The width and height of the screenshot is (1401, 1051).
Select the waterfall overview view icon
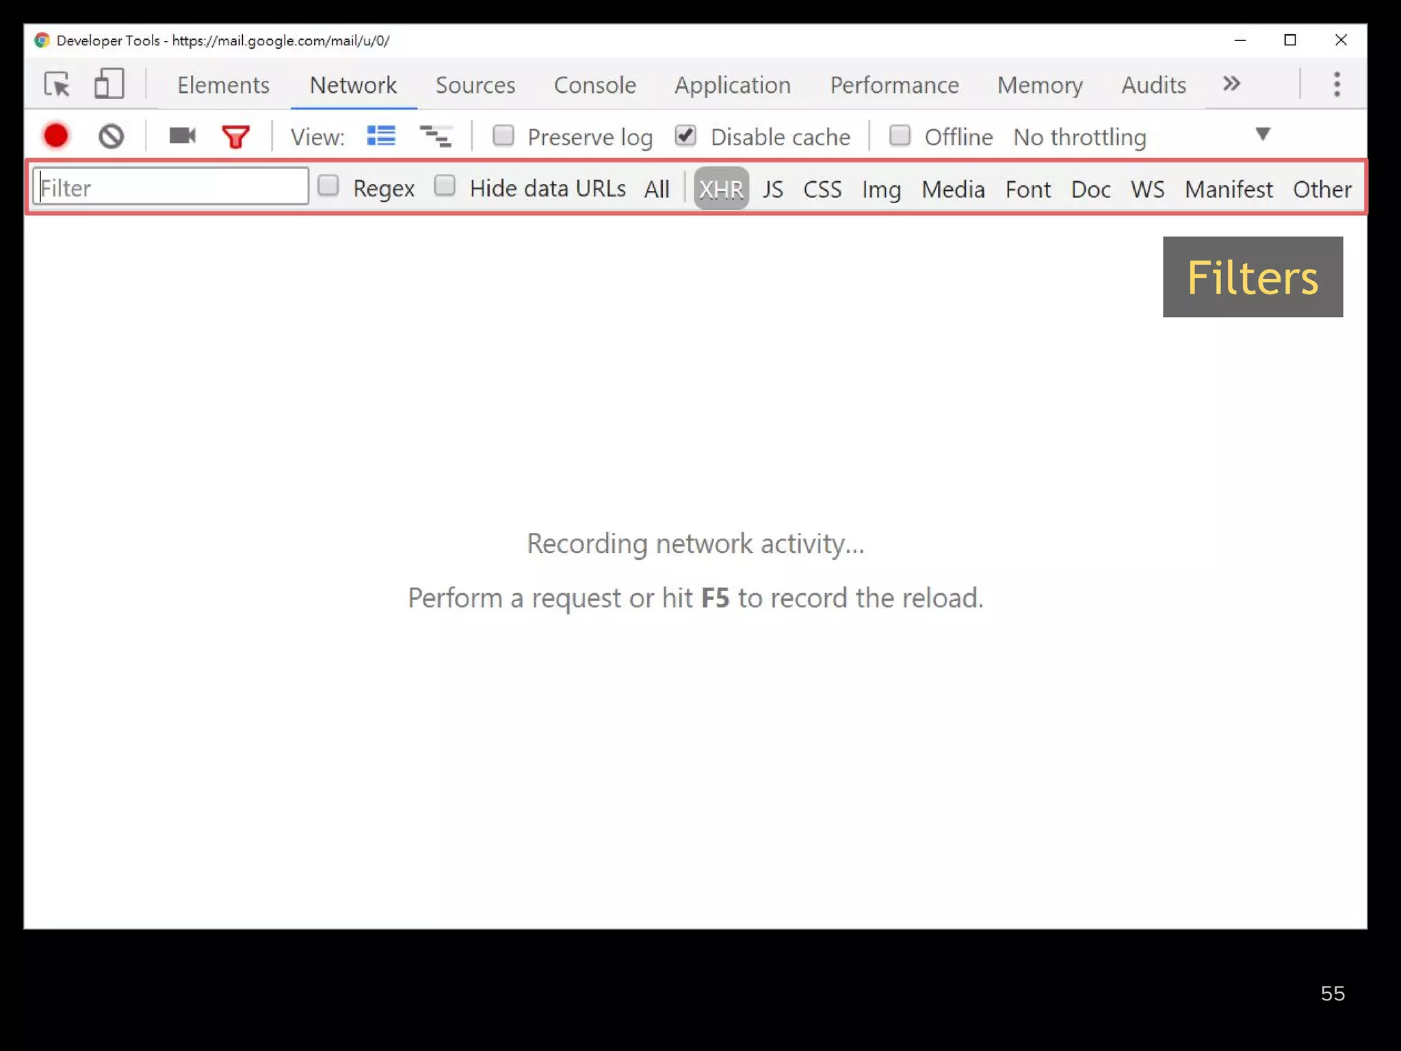click(435, 137)
